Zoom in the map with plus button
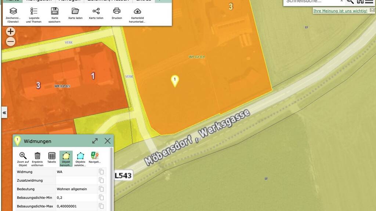The width and height of the screenshot is (376, 211). [11, 32]
